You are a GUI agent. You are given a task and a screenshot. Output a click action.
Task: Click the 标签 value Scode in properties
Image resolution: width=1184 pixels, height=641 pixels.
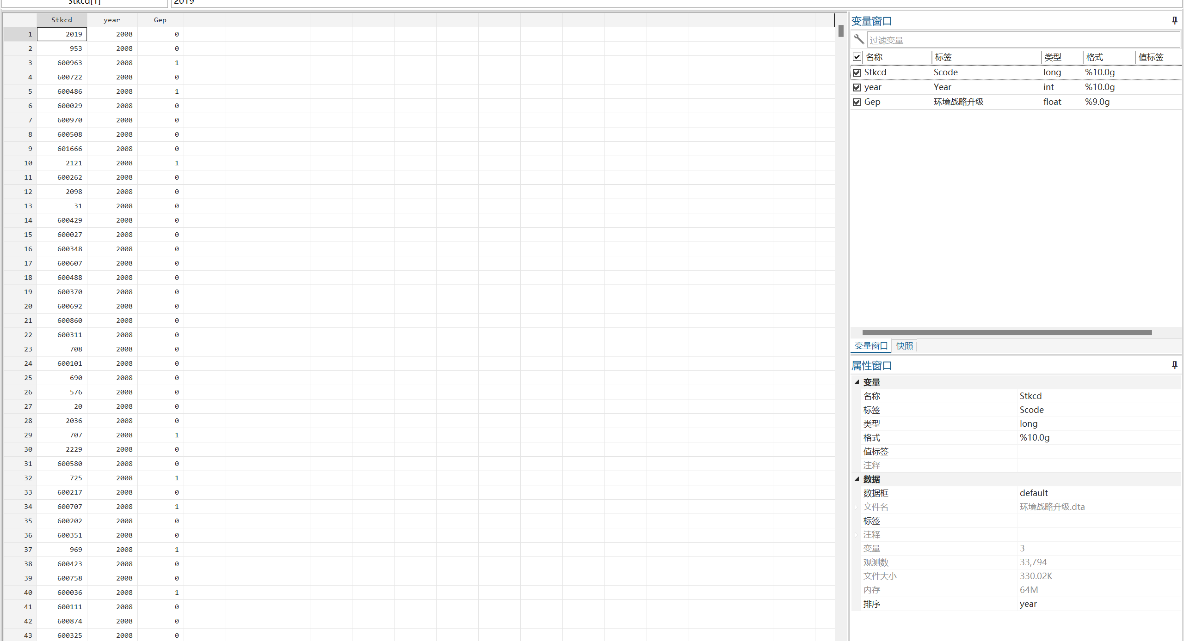click(1031, 410)
